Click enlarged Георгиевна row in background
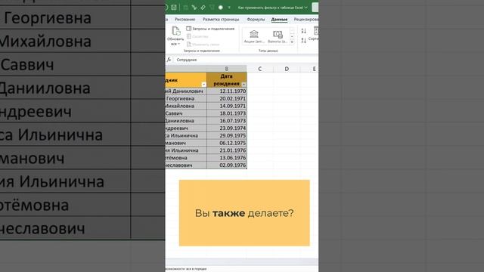The image size is (484, 272). [x=65, y=17]
